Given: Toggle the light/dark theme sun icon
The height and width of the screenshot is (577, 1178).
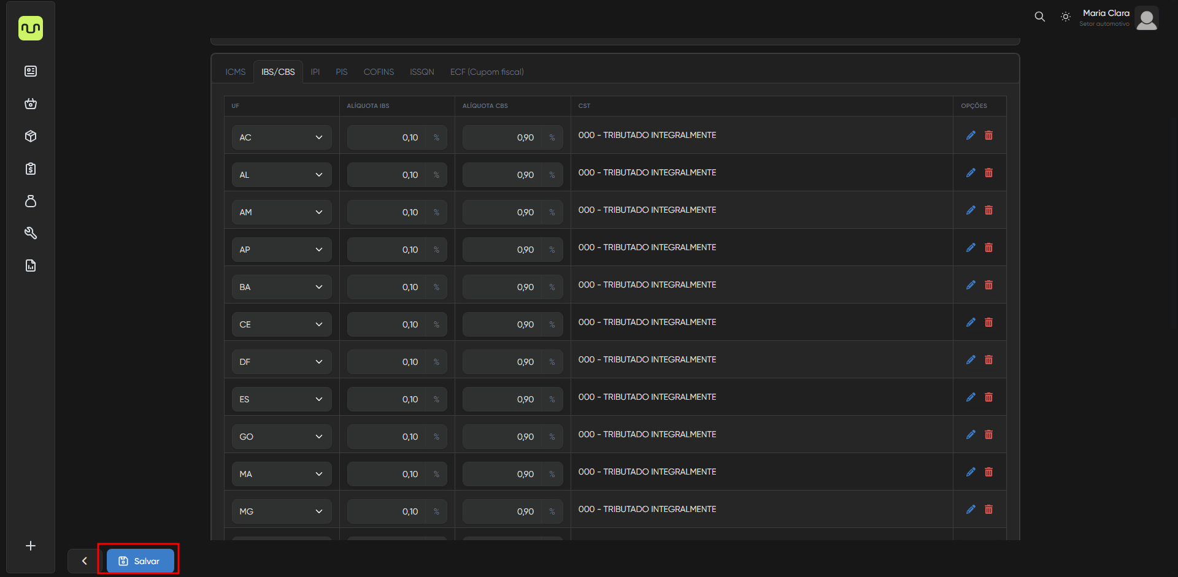Looking at the screenshot, I should coord(1066,17).
